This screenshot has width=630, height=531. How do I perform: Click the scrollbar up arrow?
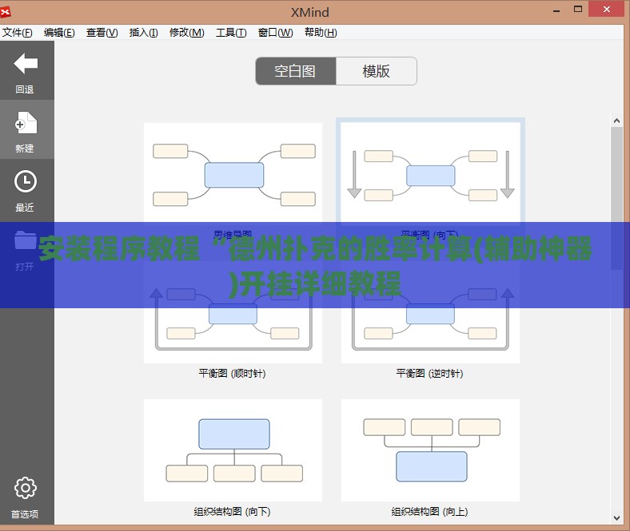point(616,121)
